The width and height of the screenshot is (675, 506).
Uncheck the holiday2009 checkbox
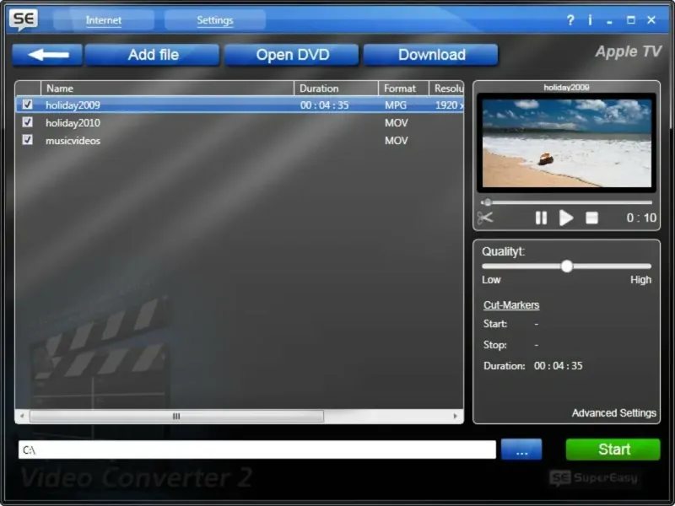click(x=27, y=105)
